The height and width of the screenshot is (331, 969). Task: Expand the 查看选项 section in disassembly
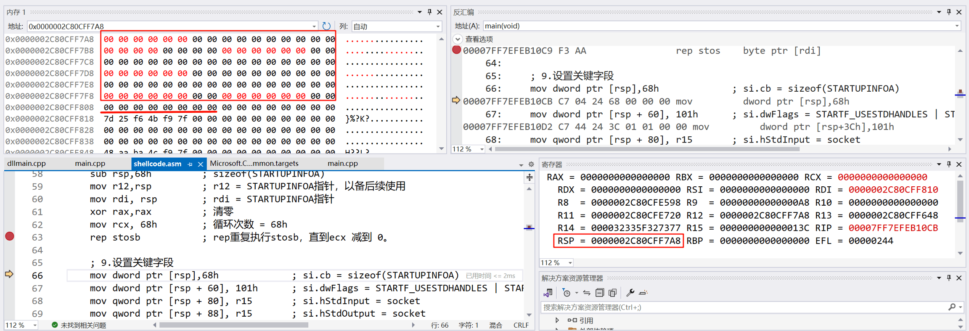pyautogui.click(x=458, y=39)
